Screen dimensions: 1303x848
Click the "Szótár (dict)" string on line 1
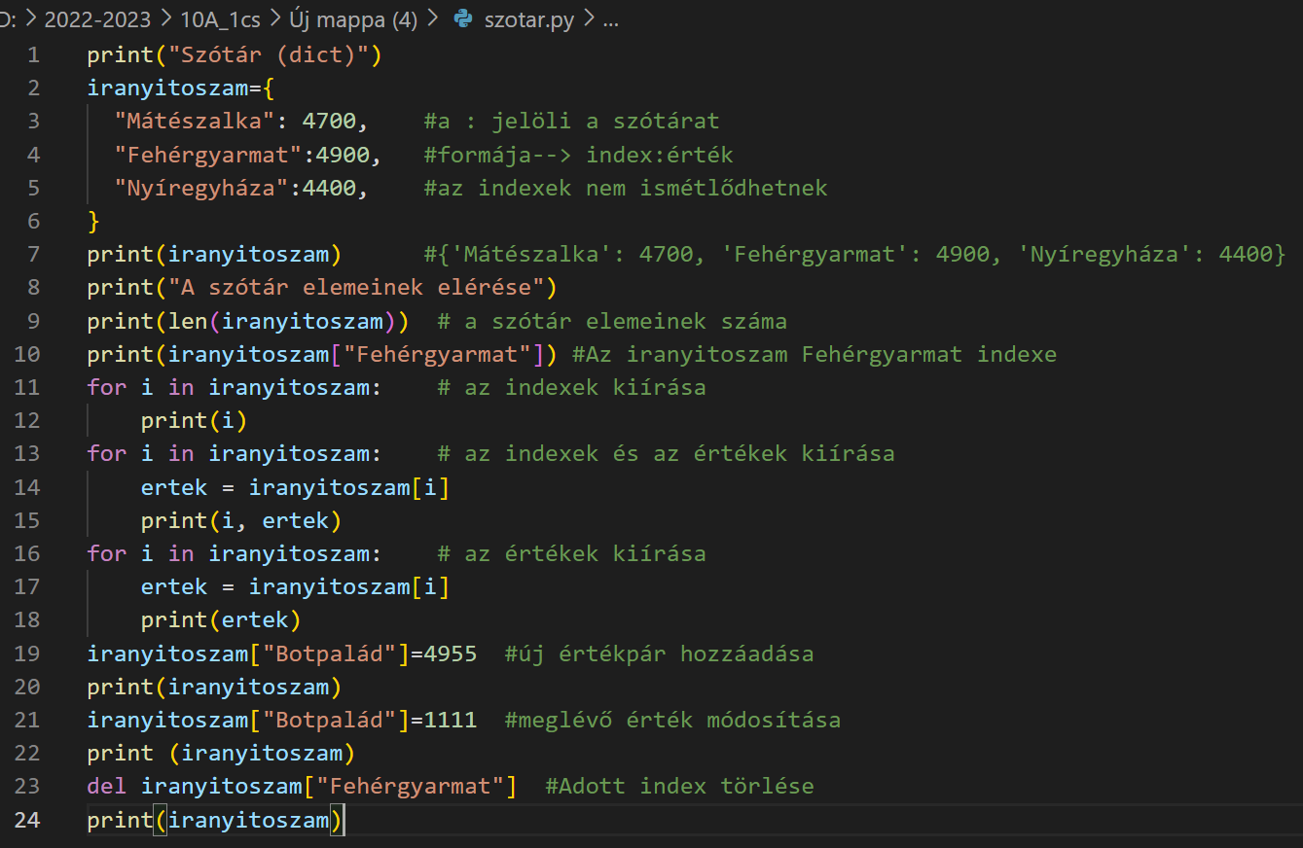268,54
